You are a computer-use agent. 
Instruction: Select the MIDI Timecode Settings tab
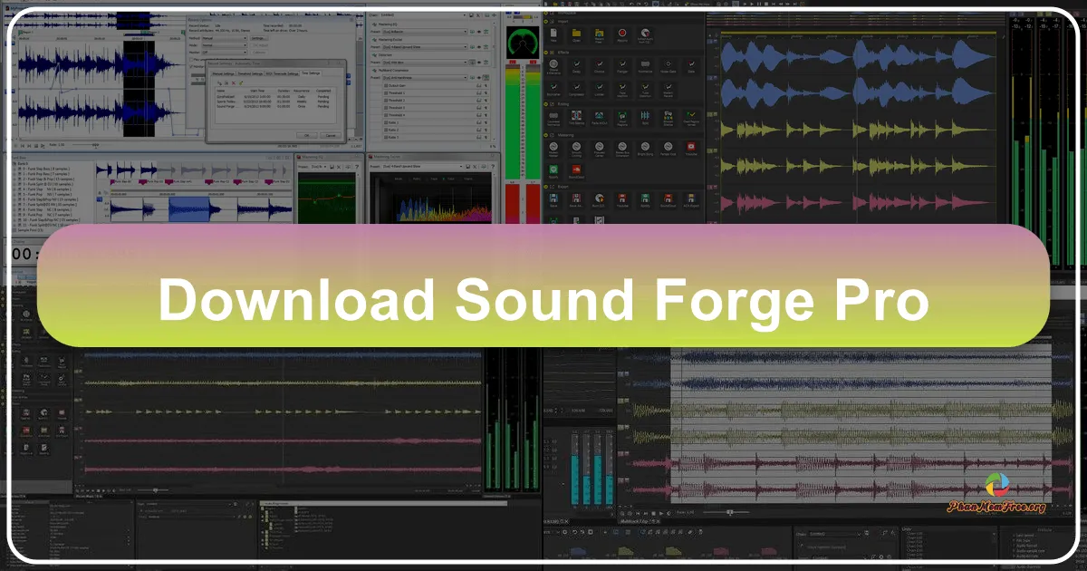click(x=281, y=73)
